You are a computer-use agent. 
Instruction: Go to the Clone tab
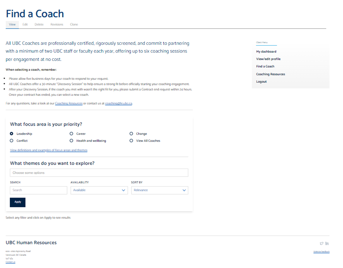pyautogui.click(x=74, y=25)
